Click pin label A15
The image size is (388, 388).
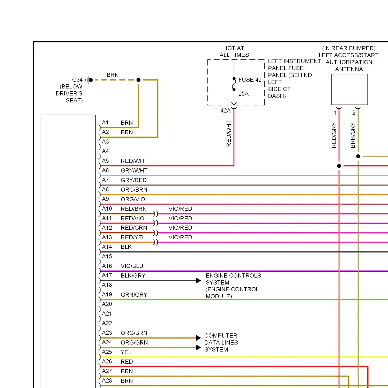107,256
